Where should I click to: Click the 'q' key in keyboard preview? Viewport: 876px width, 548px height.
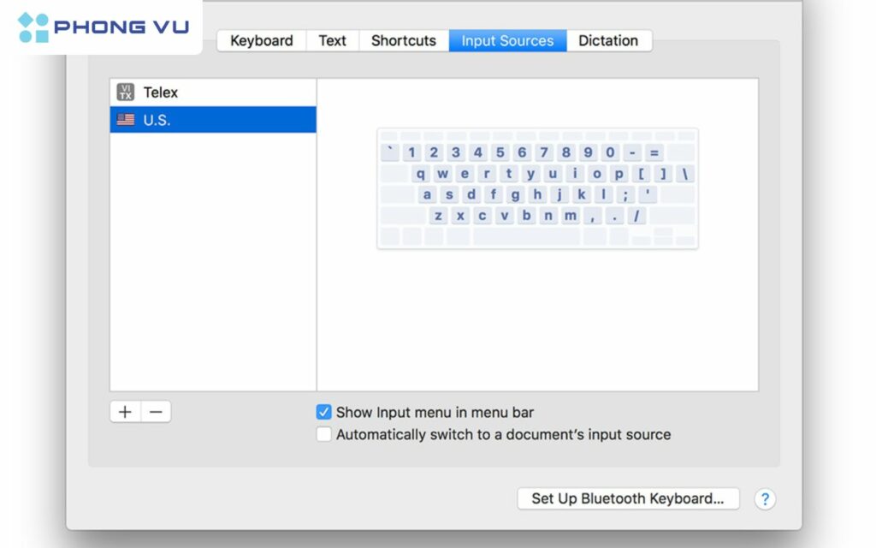pos(421,174)
